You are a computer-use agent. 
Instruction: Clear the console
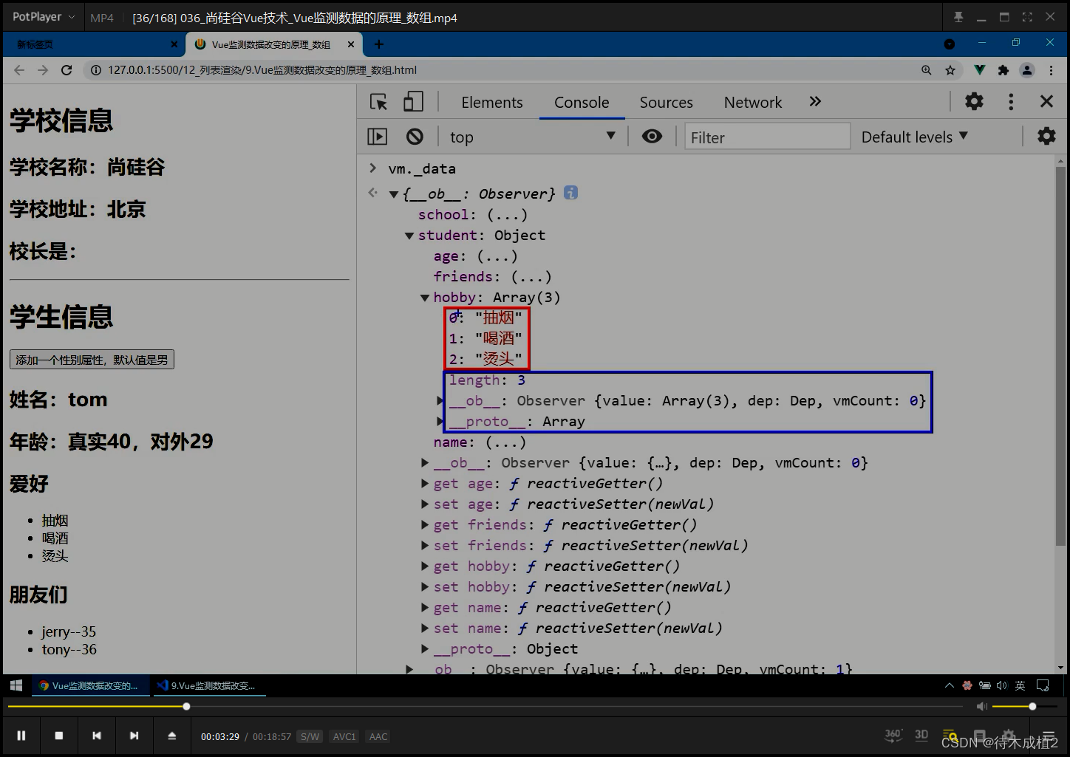click(x=415, y=137)
